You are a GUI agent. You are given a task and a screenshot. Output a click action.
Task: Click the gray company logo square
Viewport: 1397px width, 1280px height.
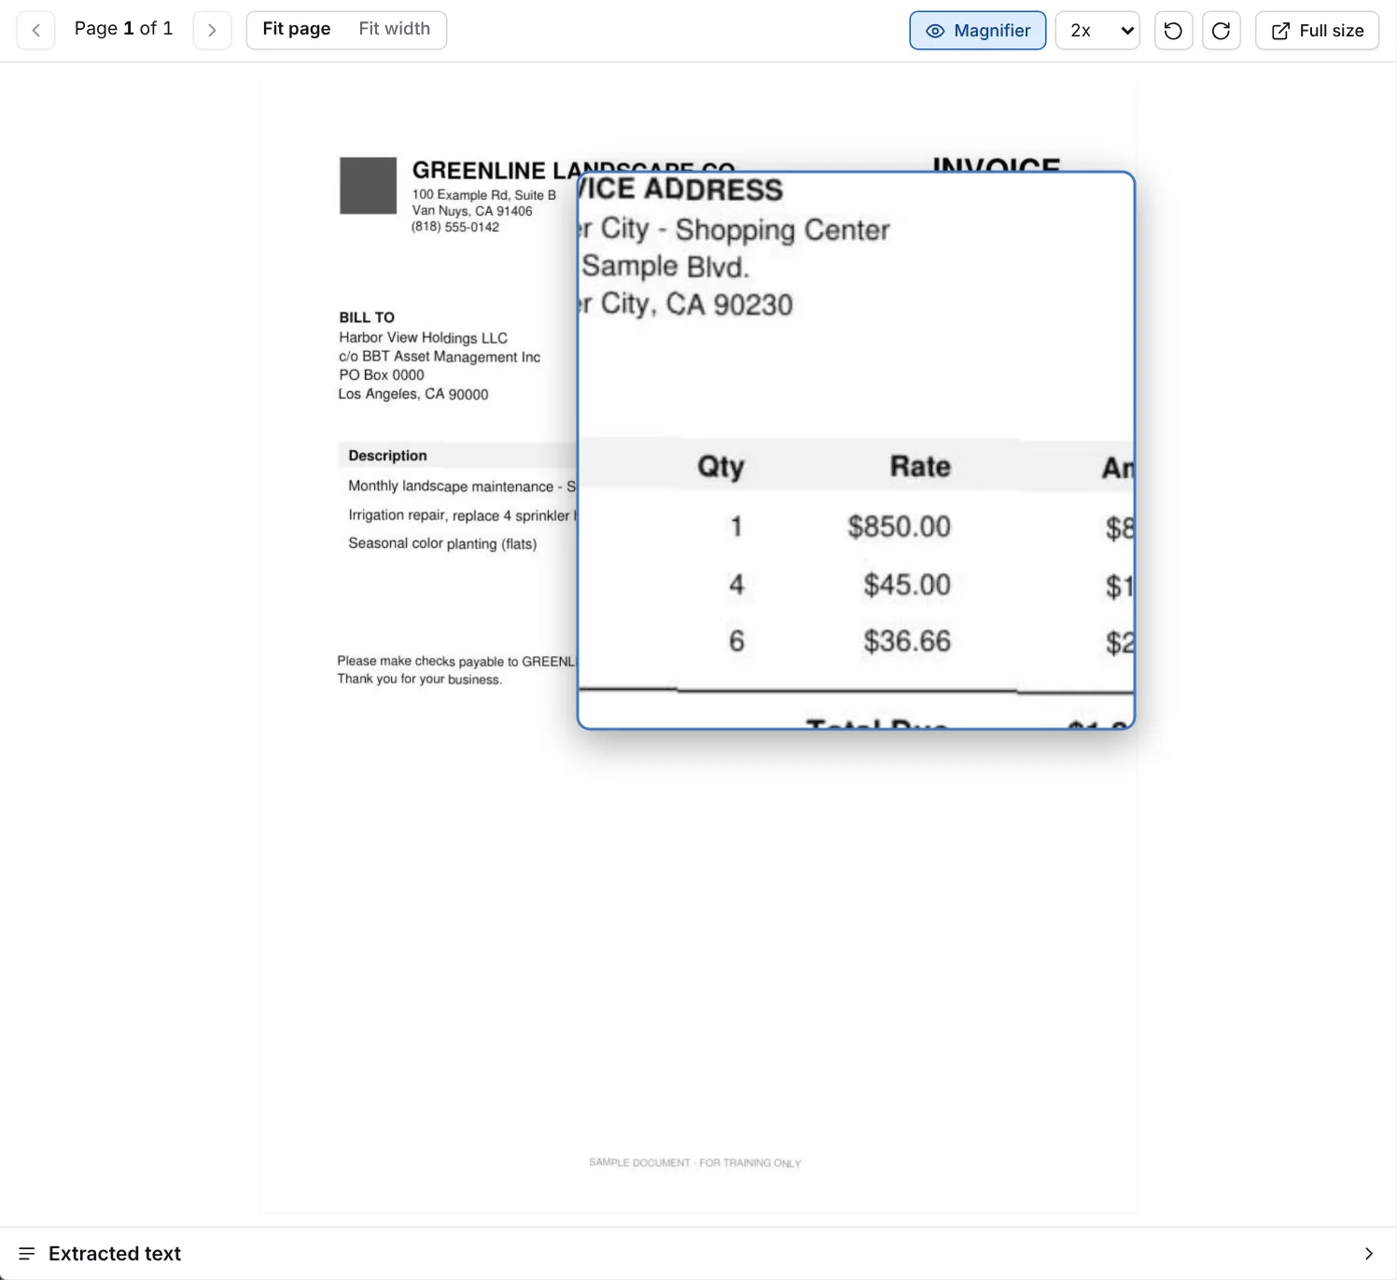click(x=368, y=185)
